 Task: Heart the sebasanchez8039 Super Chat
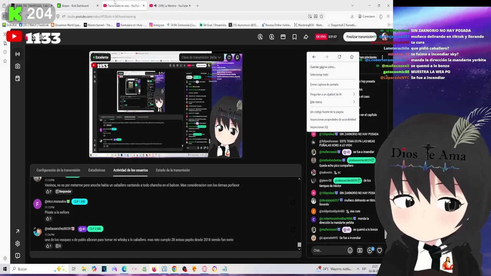293,230
